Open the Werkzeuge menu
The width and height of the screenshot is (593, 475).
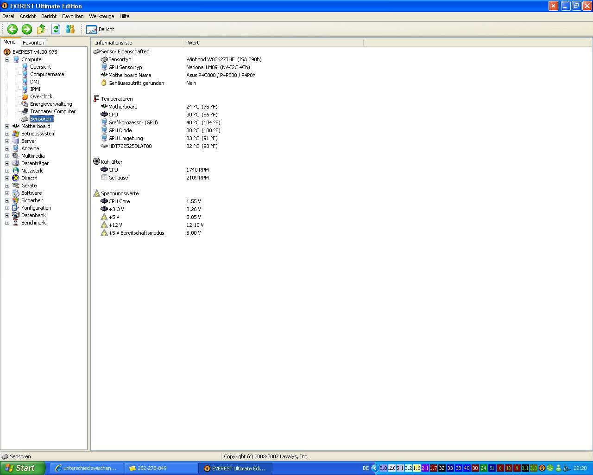(101, 16)
